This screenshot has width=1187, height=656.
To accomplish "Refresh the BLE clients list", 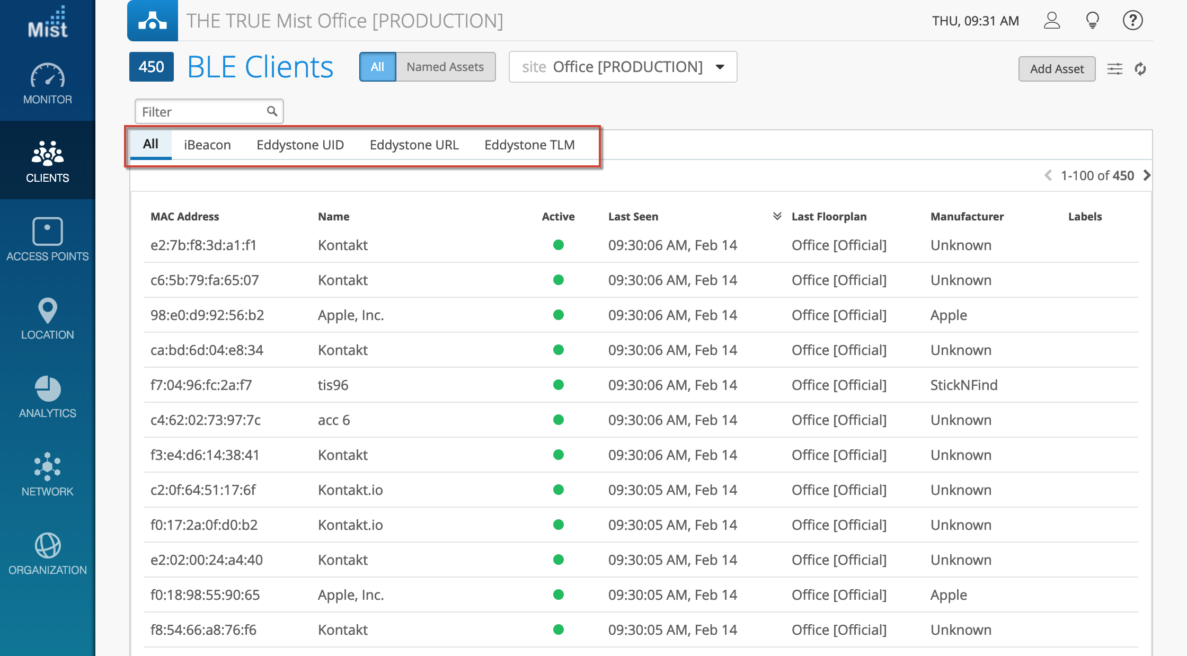I will pos(1140,69).
